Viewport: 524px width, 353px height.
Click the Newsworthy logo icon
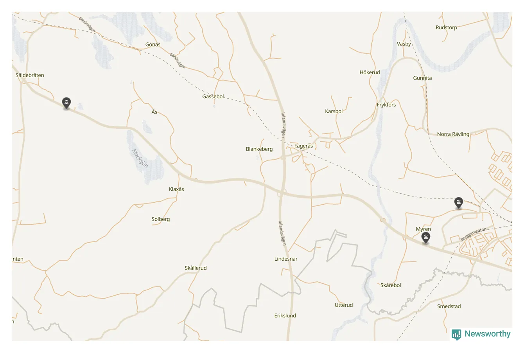[x=456, y=334]
